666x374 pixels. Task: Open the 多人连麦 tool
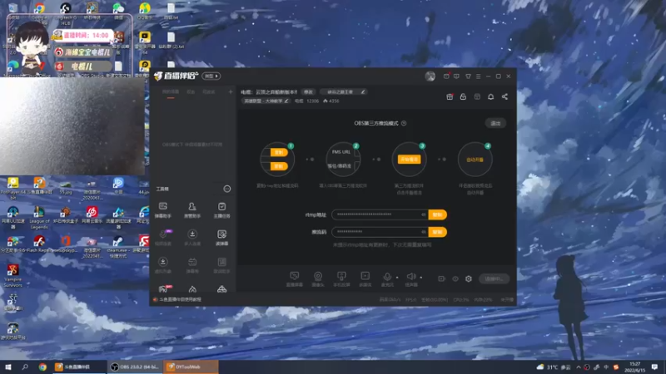pos(192,238)
